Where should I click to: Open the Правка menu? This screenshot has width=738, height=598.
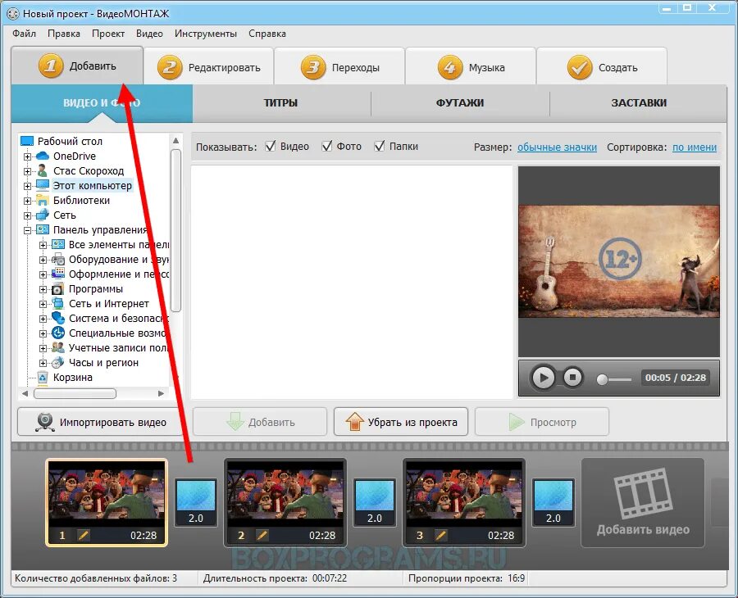[63, 34]
